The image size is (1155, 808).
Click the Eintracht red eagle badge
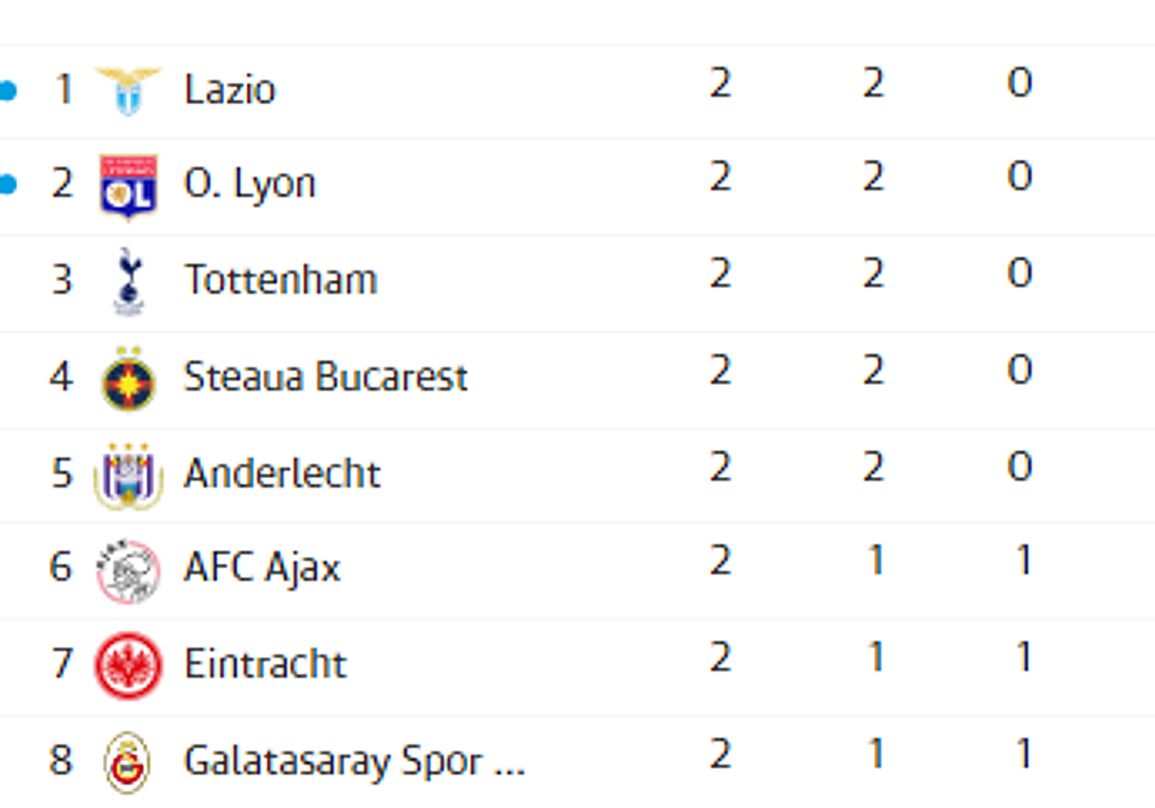click(128, 666)
